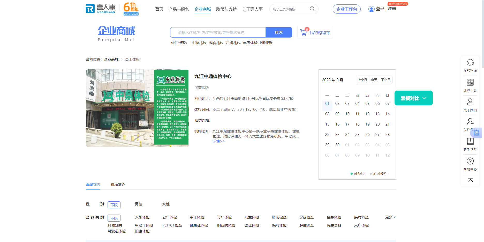This screenshot has height=242, width=484.
Task: Choose PET-CT检查 category
Action: point(172,225)
